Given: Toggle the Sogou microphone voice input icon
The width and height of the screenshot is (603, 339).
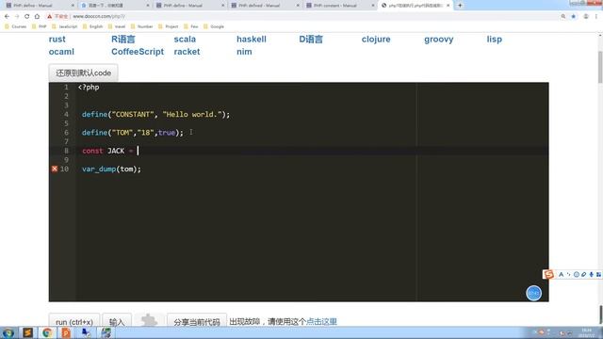Looking at the screenshot, I should coord(591,274).
